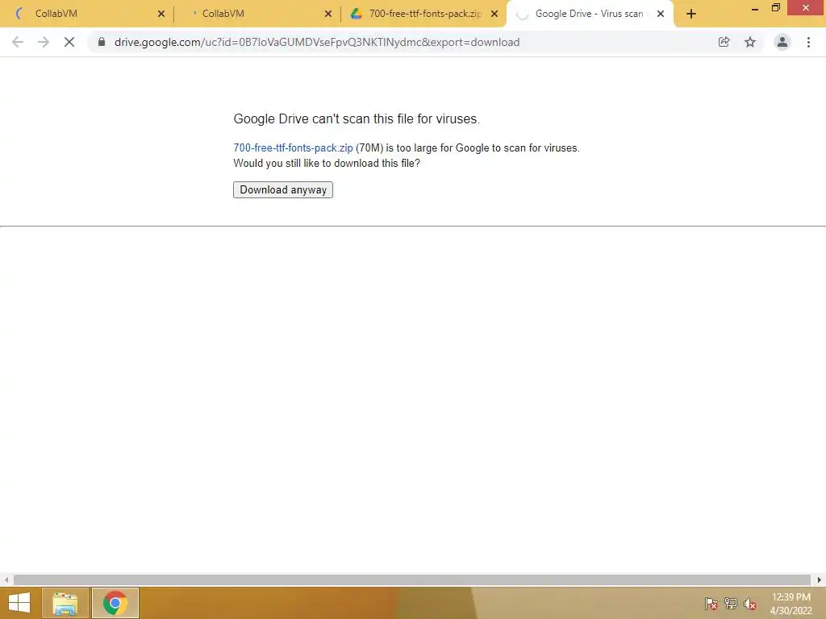Click the muted volume tray icon
The height and width of the screenshot is (619, 826).
click(750, 604)
